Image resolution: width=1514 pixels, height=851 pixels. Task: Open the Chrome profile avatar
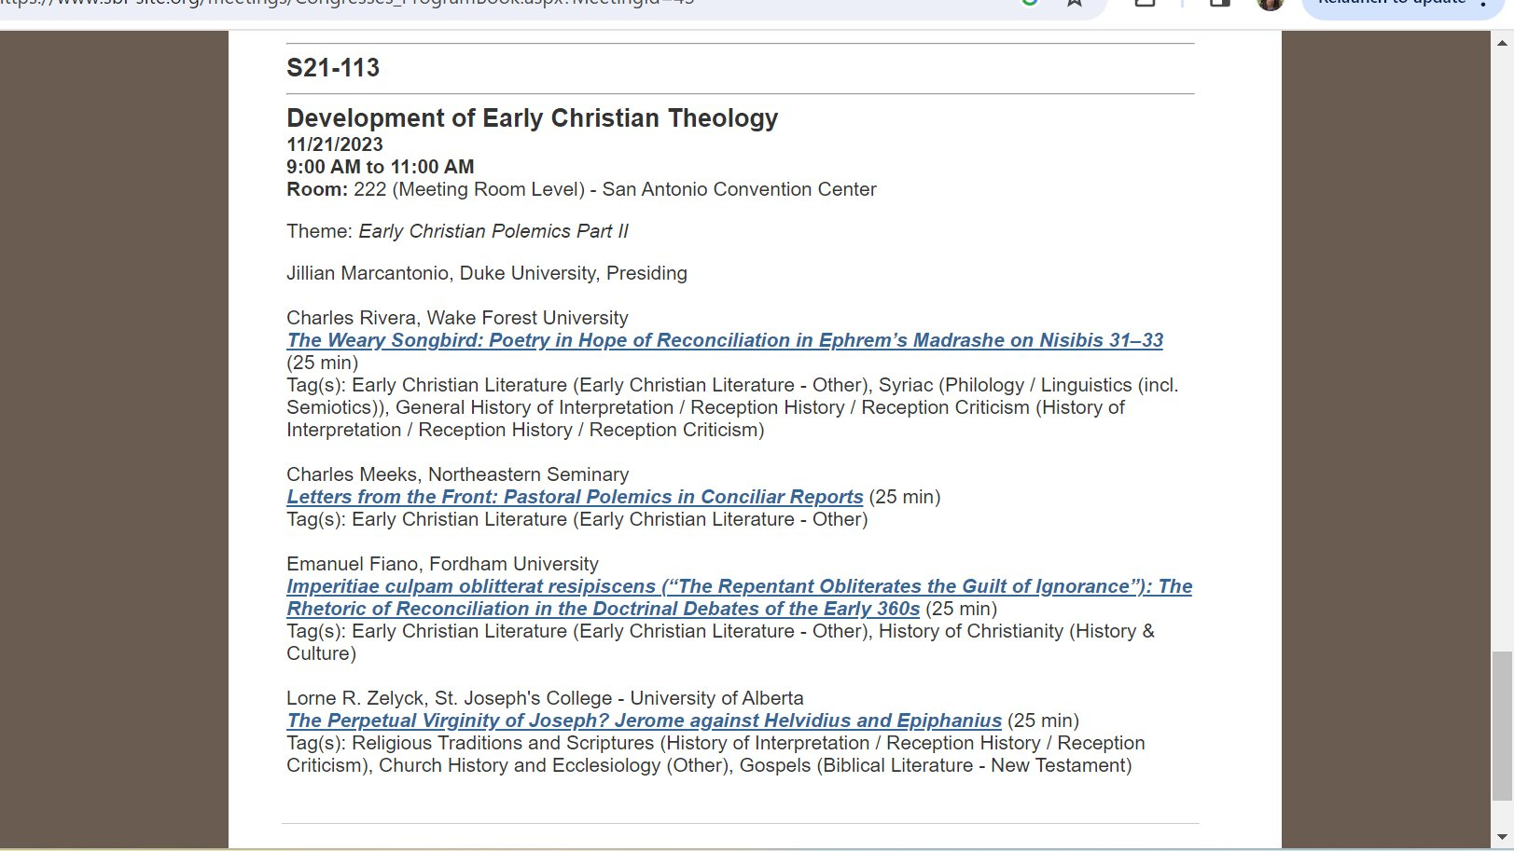1270,3
